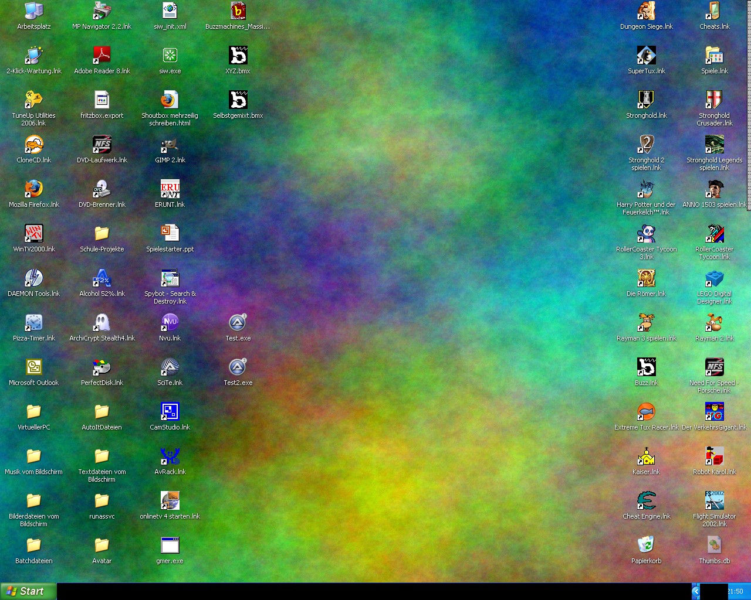751x600 pixels.
Task: Click the Flight Simulator 2002 shortcut
Action: 714,501
